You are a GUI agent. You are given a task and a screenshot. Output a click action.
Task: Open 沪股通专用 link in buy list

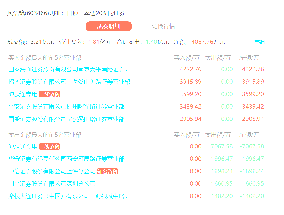pyautogui.click(x=23, y=94)
